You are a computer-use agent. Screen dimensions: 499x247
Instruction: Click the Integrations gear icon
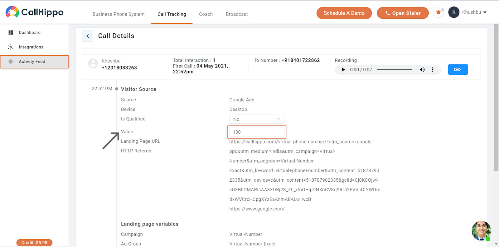pos(11,47)
